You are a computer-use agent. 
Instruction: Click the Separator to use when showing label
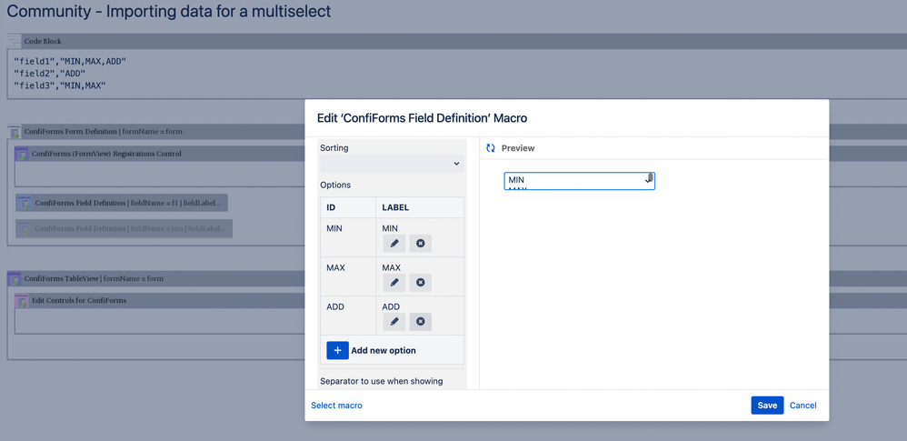pos(381,381)
